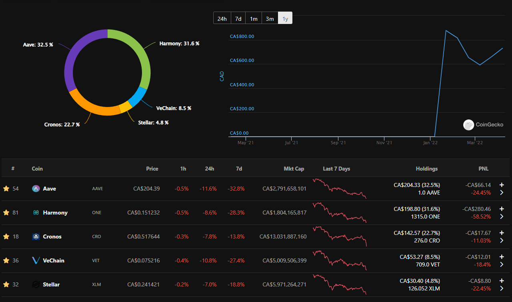The height and width of the screenshot is (302, 512).
Task: Expand VeChain row details chevron
Action: tap(502, 264)
